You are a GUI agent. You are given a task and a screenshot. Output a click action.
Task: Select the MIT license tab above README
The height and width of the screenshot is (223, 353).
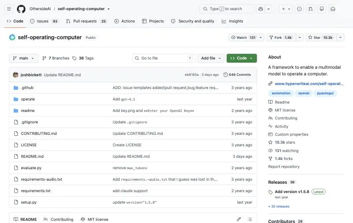point(94,219)
